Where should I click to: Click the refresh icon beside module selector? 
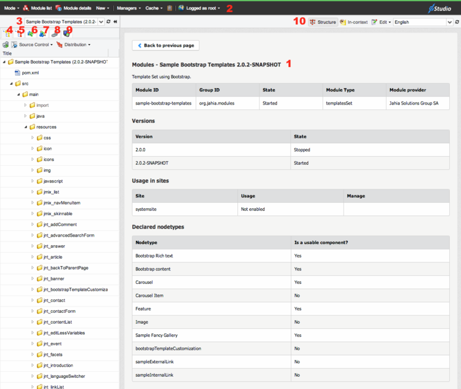click(x=108, y=22)
